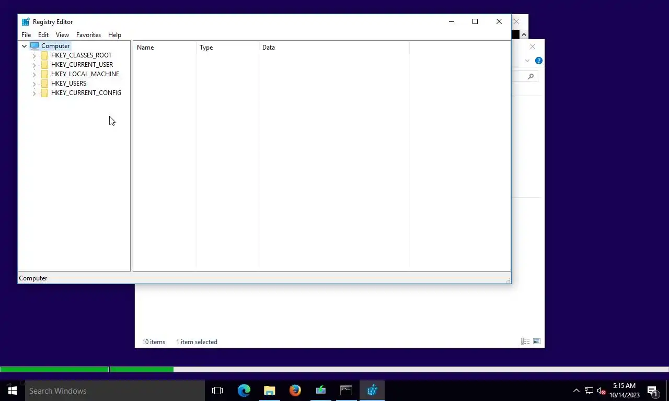Open the Edit menu

tap(43, 35)
